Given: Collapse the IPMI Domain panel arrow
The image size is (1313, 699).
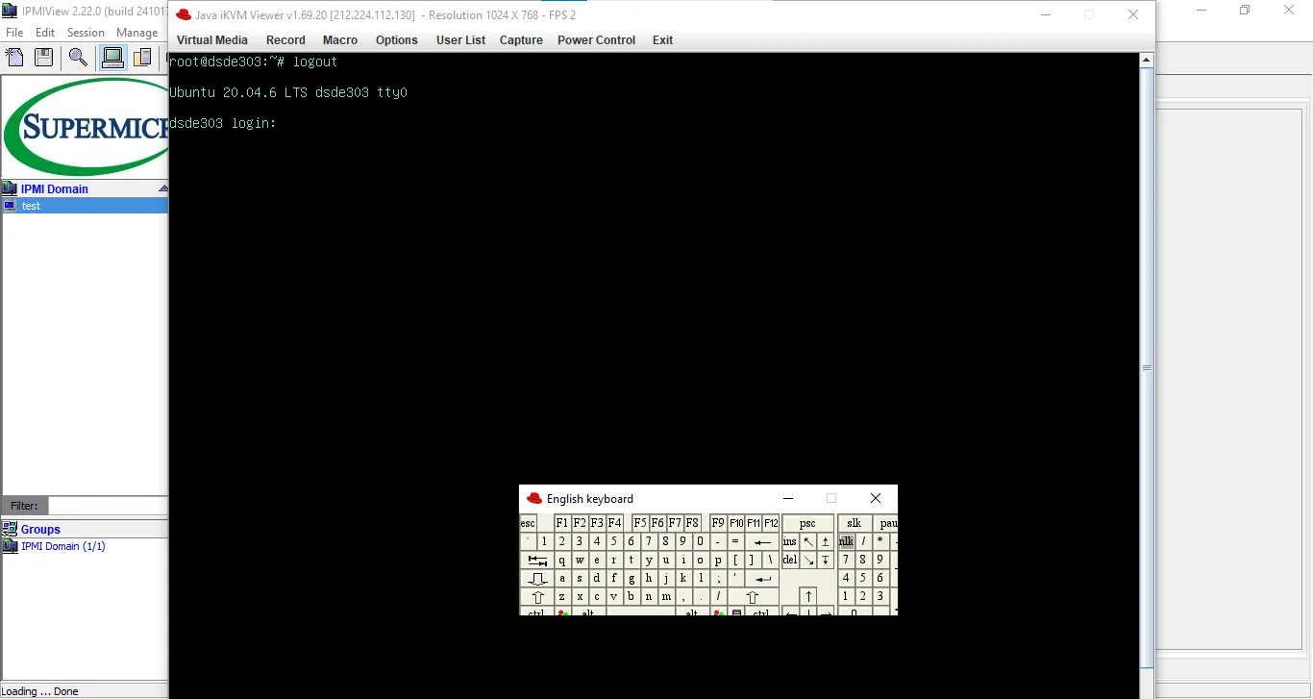Looking at the screenshot, I should tap(162, 188).
